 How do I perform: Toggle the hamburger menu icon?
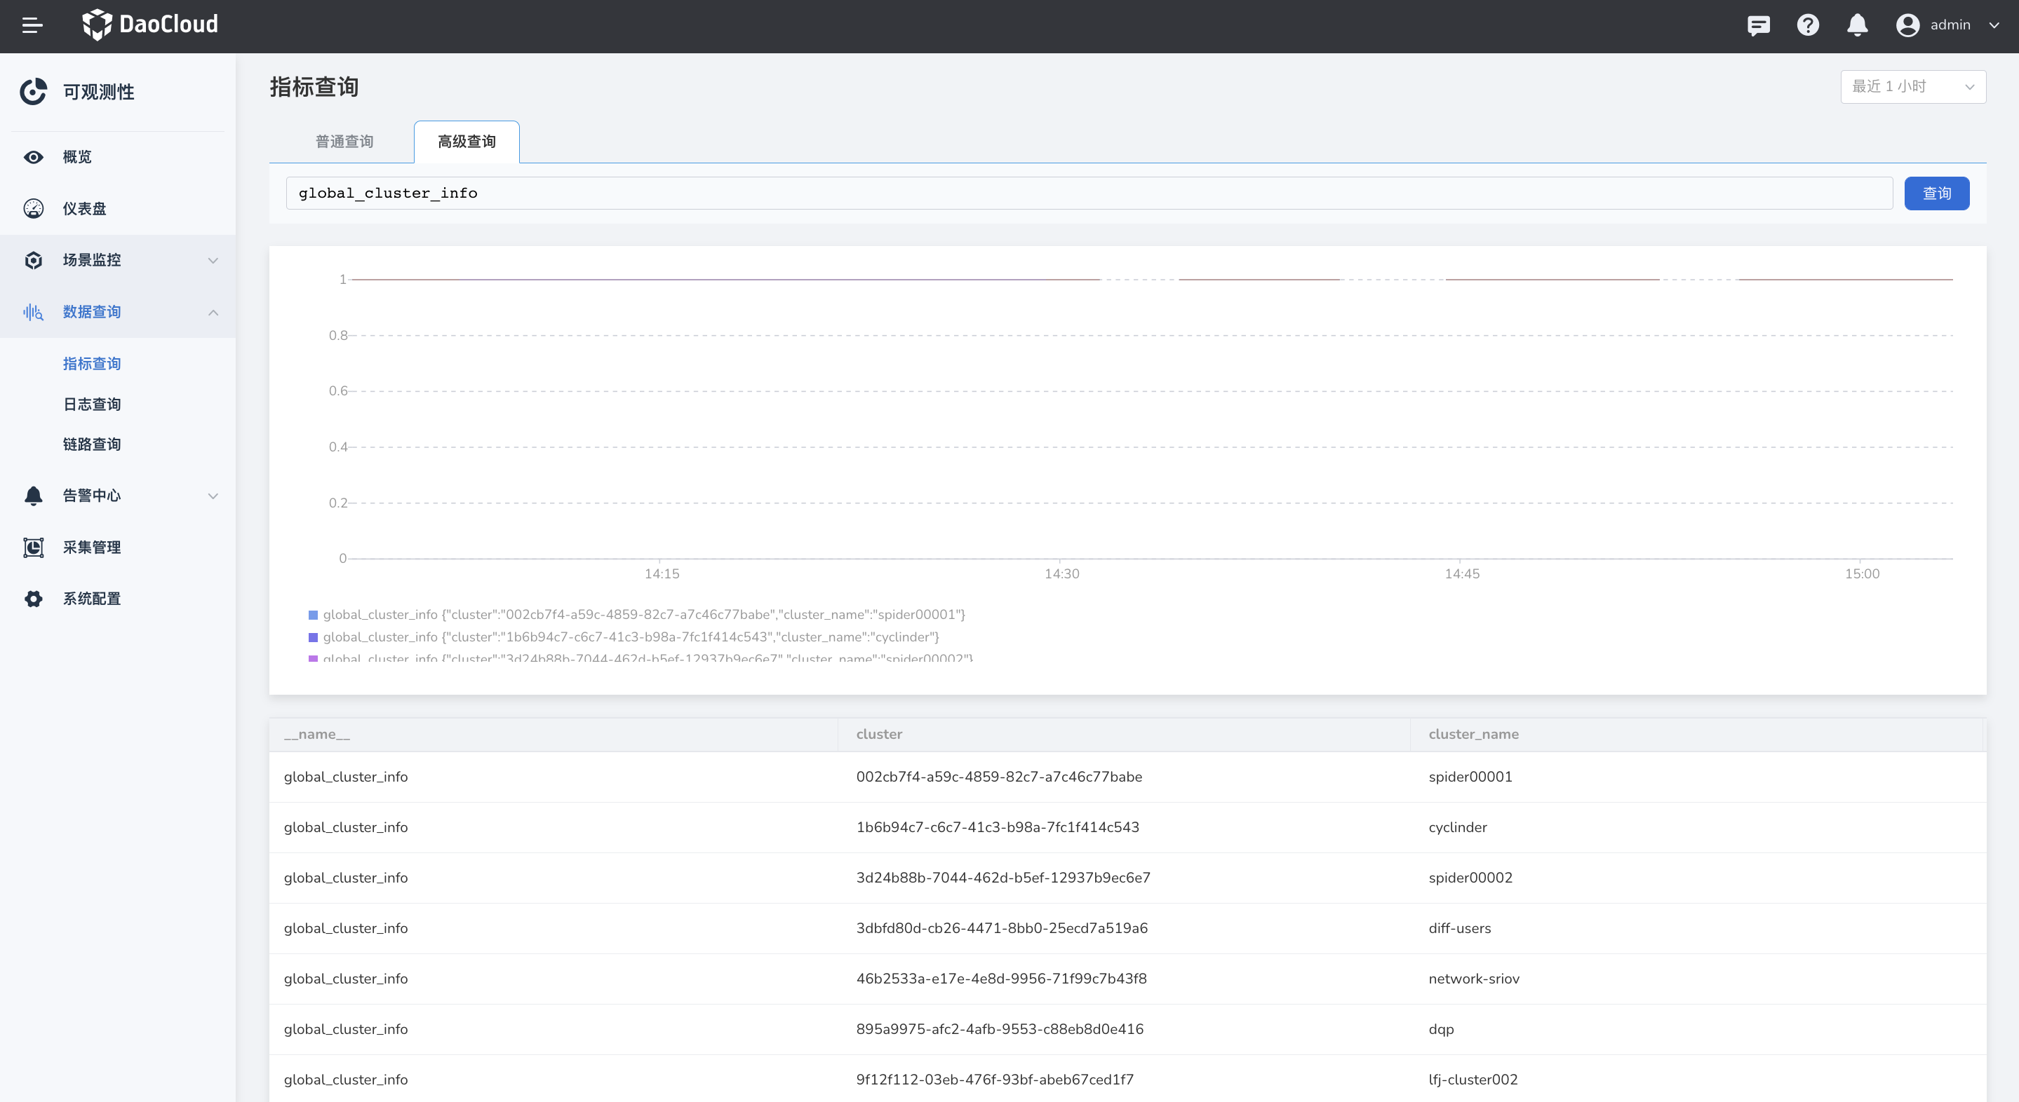point(32,26)
